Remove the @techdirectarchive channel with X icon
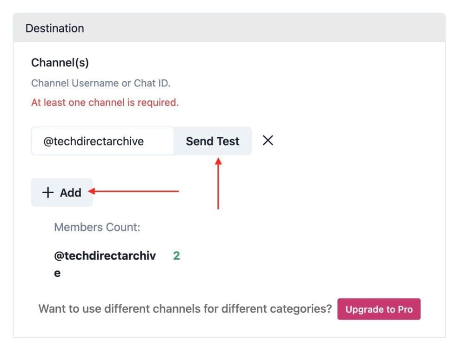 (268, 141)
